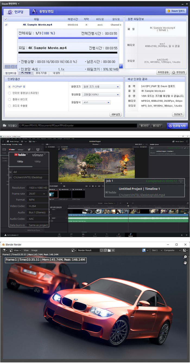Image resolution: width=190 pixels, height=364 pixels.
Task: Select the 오디오 추출용 radio option
Action: (x=10, y=106)
